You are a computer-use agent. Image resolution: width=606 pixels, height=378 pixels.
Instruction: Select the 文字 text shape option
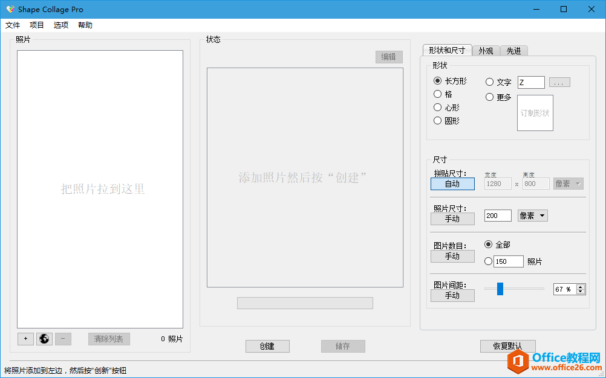(489, 82)
